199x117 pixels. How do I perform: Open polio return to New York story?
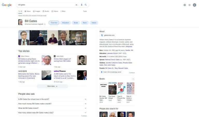click(x=65, y=76)
